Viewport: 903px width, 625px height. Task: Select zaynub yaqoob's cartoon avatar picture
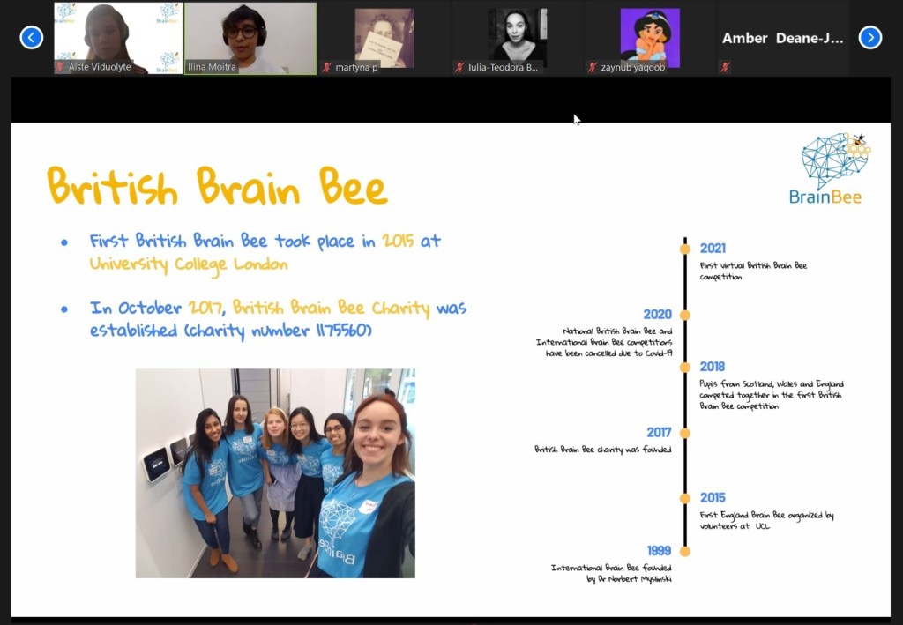(x=650, y=37)
